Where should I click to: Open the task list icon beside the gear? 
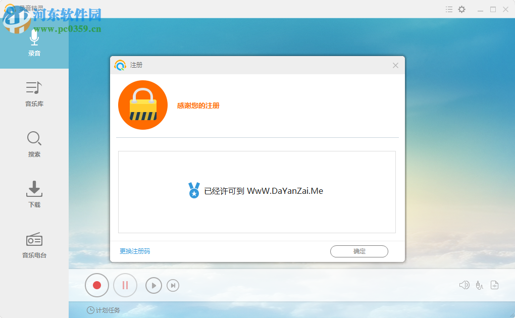[x=449, y=9]
